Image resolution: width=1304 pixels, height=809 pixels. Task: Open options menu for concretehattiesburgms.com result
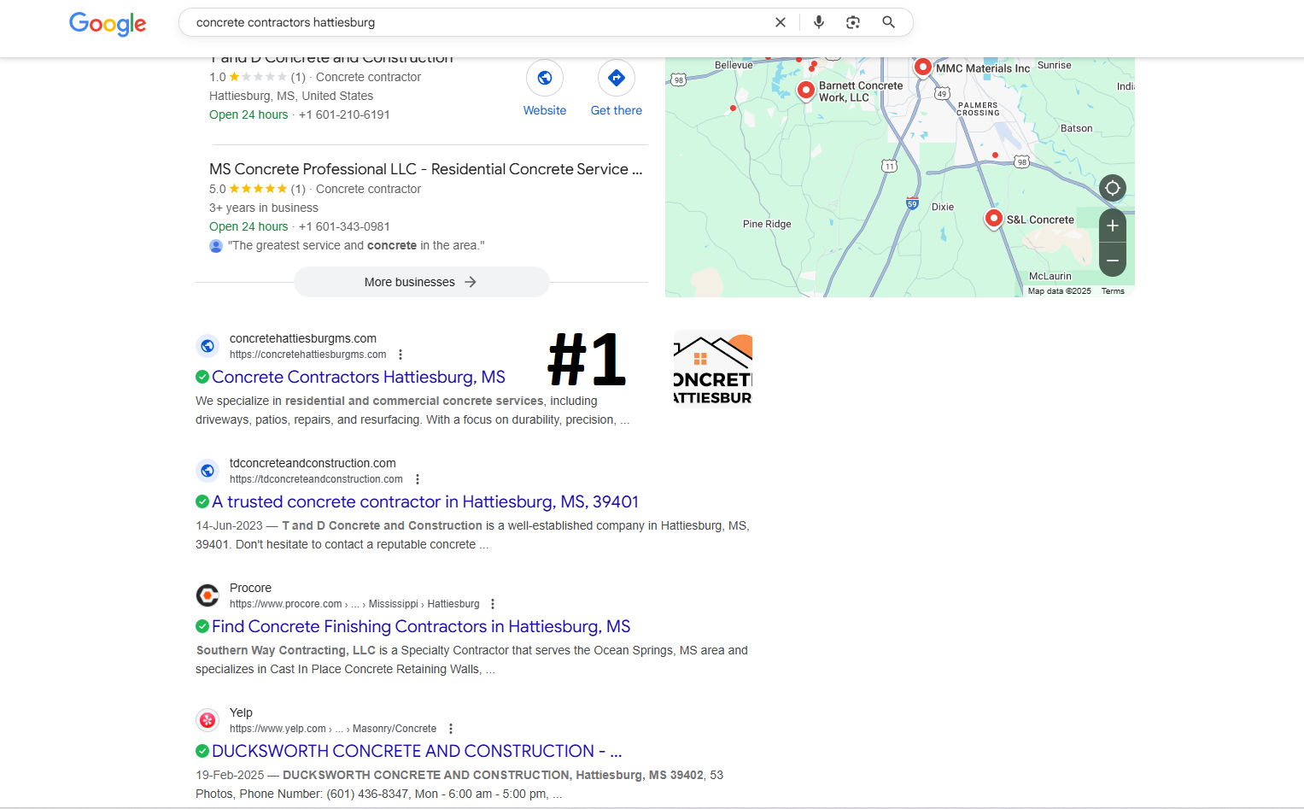(x=401, y=355)
